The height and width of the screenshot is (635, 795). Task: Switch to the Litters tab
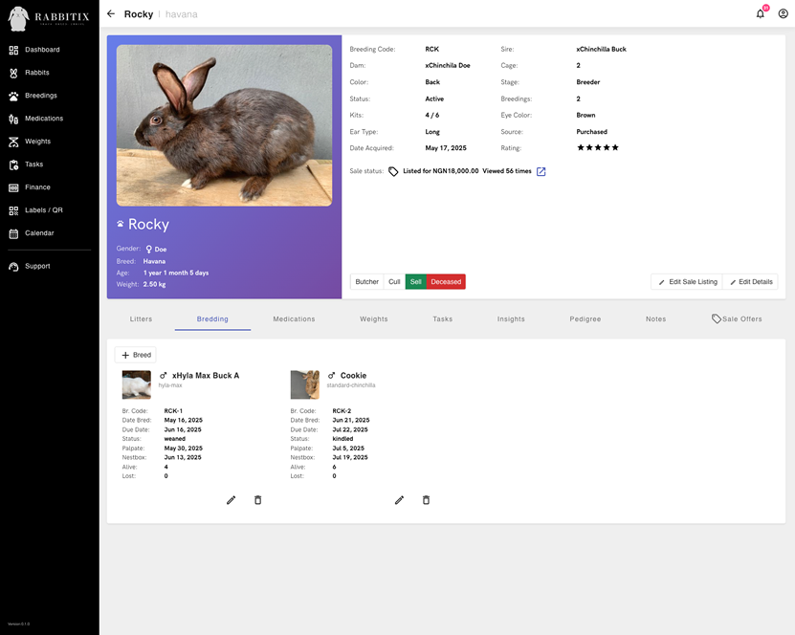coord(141,319)
